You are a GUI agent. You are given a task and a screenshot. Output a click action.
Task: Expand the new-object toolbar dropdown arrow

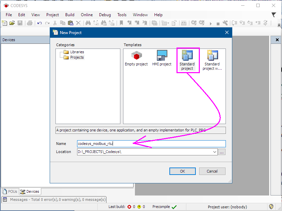[168, 23]
